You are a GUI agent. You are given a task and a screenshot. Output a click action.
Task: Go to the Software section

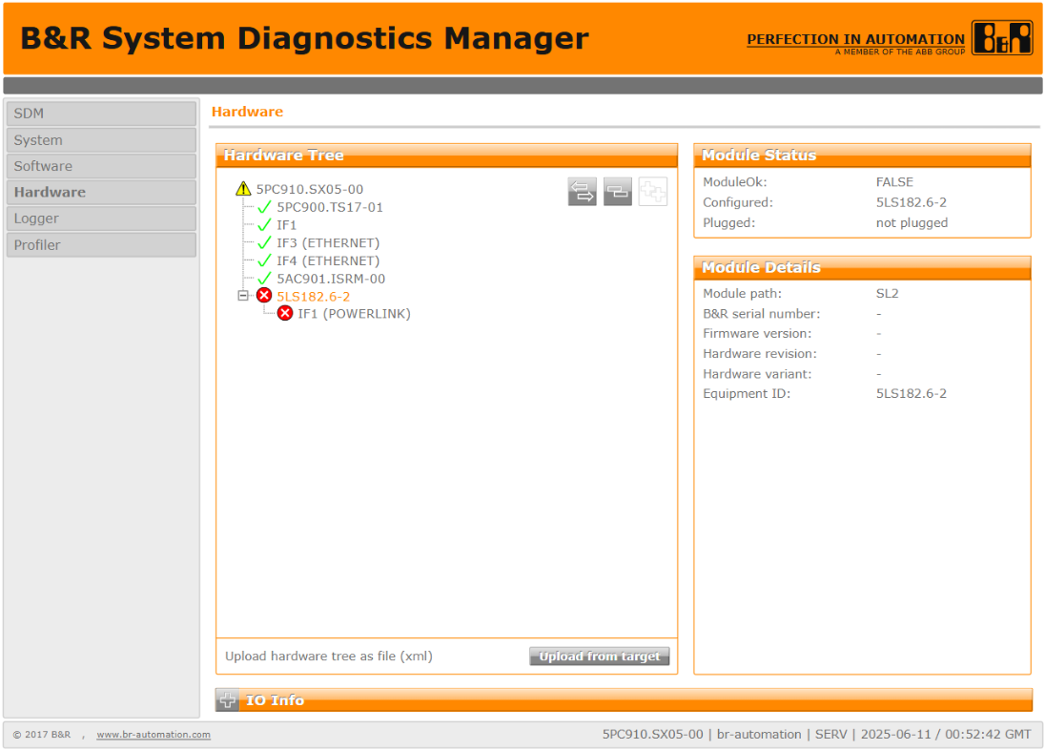pos(101,166)
